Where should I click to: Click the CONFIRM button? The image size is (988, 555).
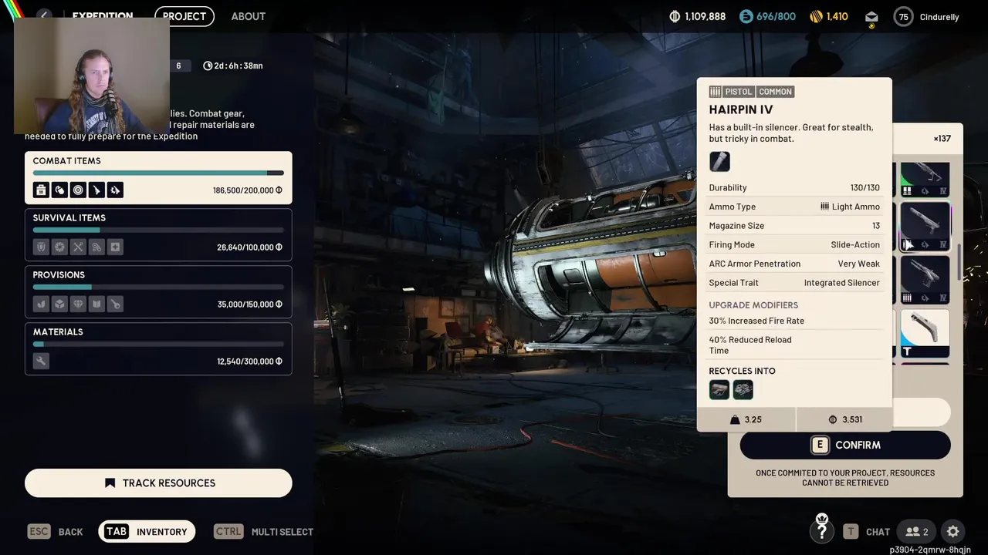[845, 445]
